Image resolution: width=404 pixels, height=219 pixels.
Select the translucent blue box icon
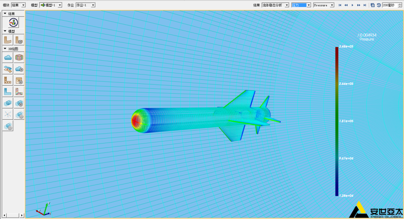pos(8,103)
